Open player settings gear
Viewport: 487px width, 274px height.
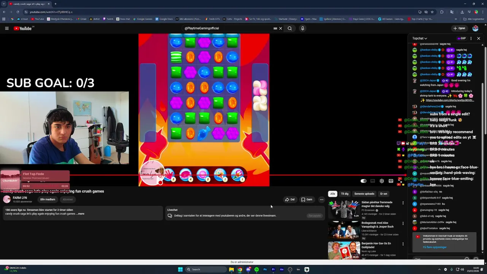coord(382,181)
